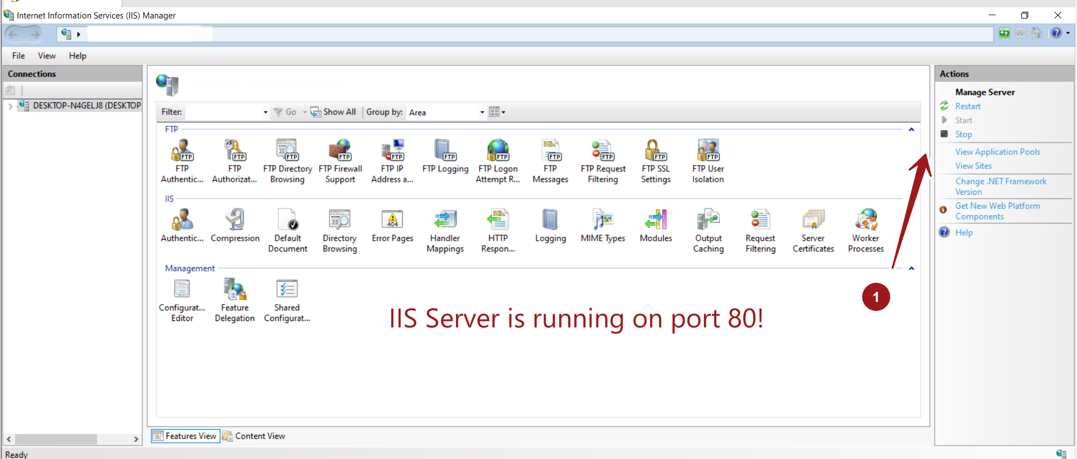
Task: Click Help link in Actions pane
Action: click(x=964, y=232)
